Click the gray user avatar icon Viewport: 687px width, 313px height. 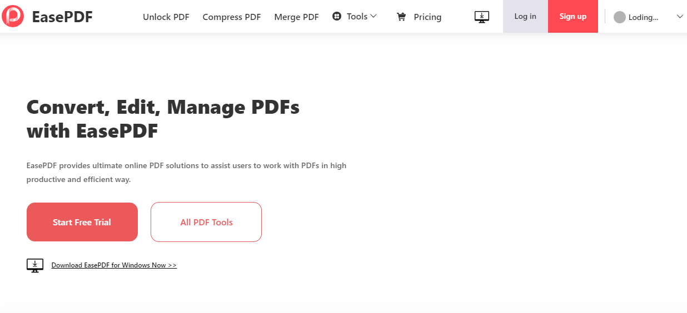620,17
